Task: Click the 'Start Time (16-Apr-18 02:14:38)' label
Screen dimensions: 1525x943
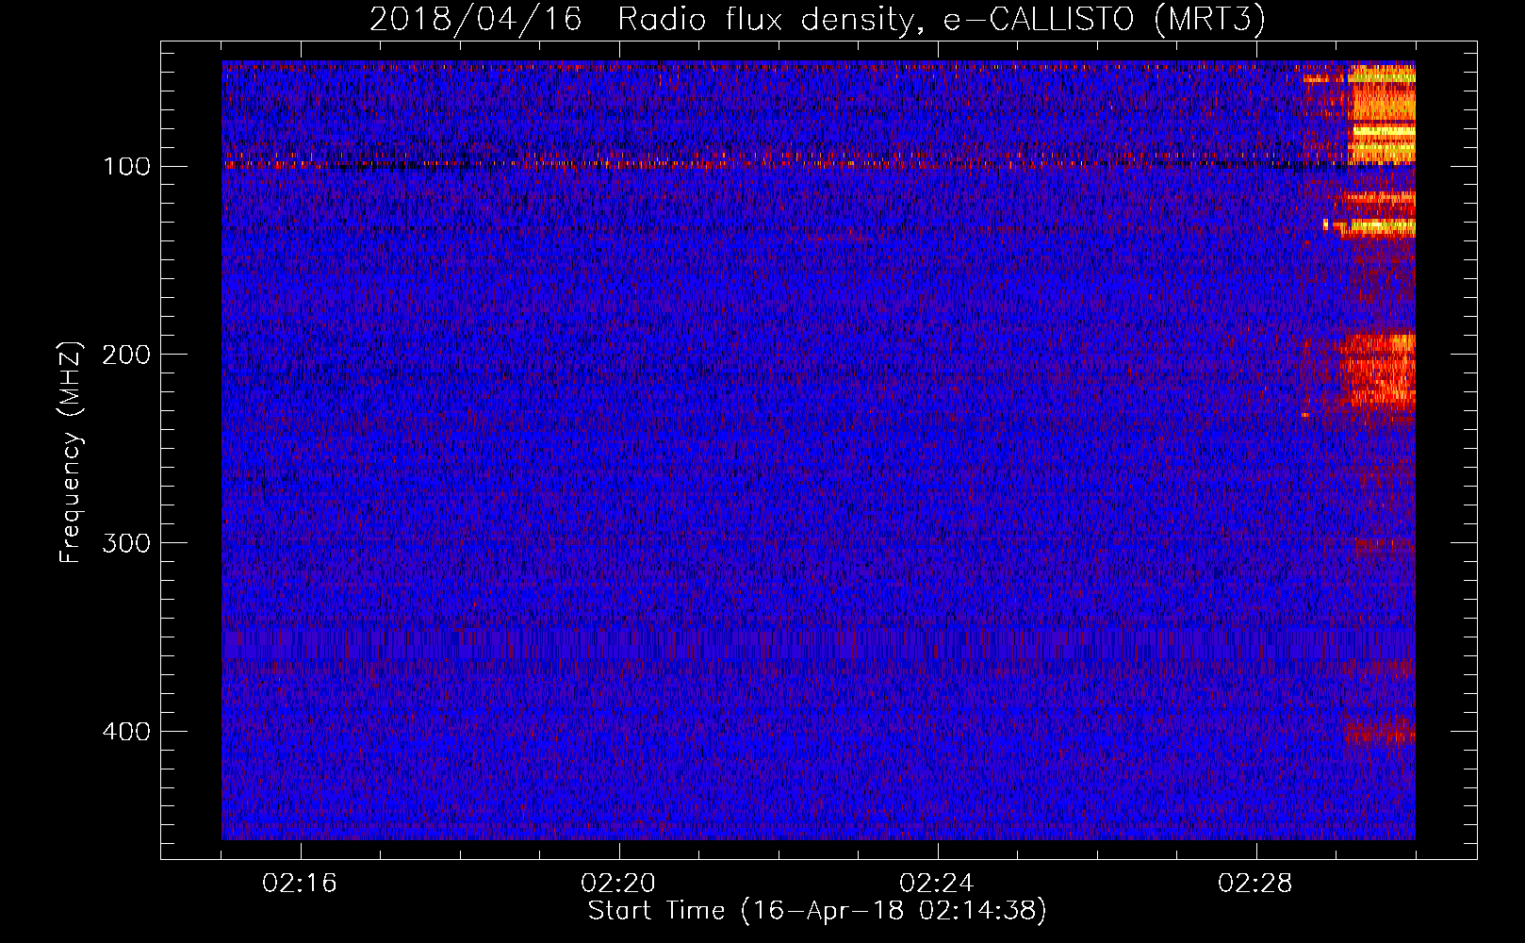Action: tap(817, 911)
